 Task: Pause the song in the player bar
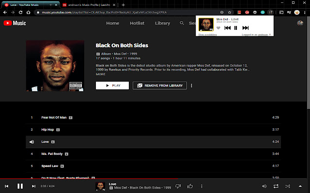(20, 186)
